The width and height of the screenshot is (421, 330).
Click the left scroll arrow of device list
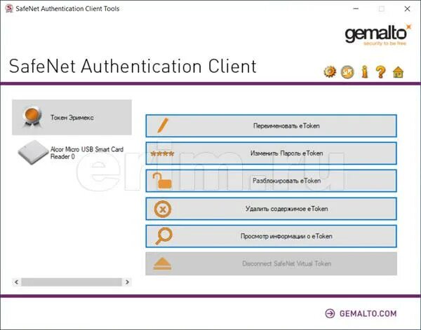point(17,282)
